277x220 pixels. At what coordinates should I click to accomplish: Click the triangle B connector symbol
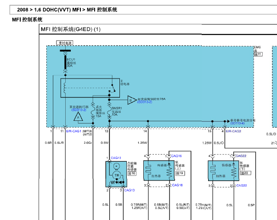pyautogui.click(x=132, y=100)
